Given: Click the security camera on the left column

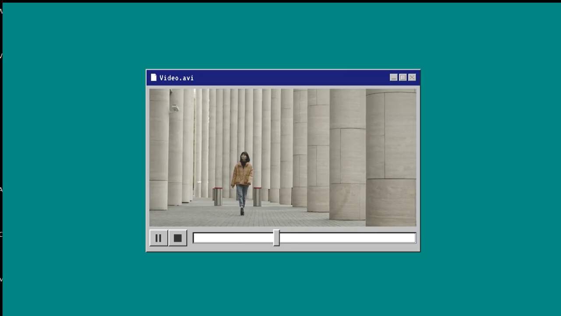Looking at the screenshot, I should tap(175, 108).
